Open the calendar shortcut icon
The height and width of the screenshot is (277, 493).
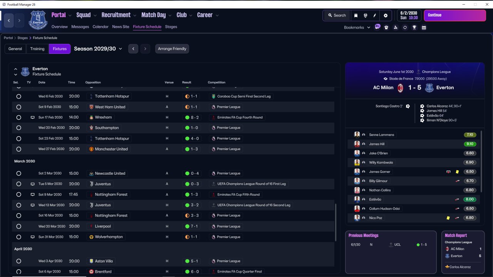[x=424, y=28]
